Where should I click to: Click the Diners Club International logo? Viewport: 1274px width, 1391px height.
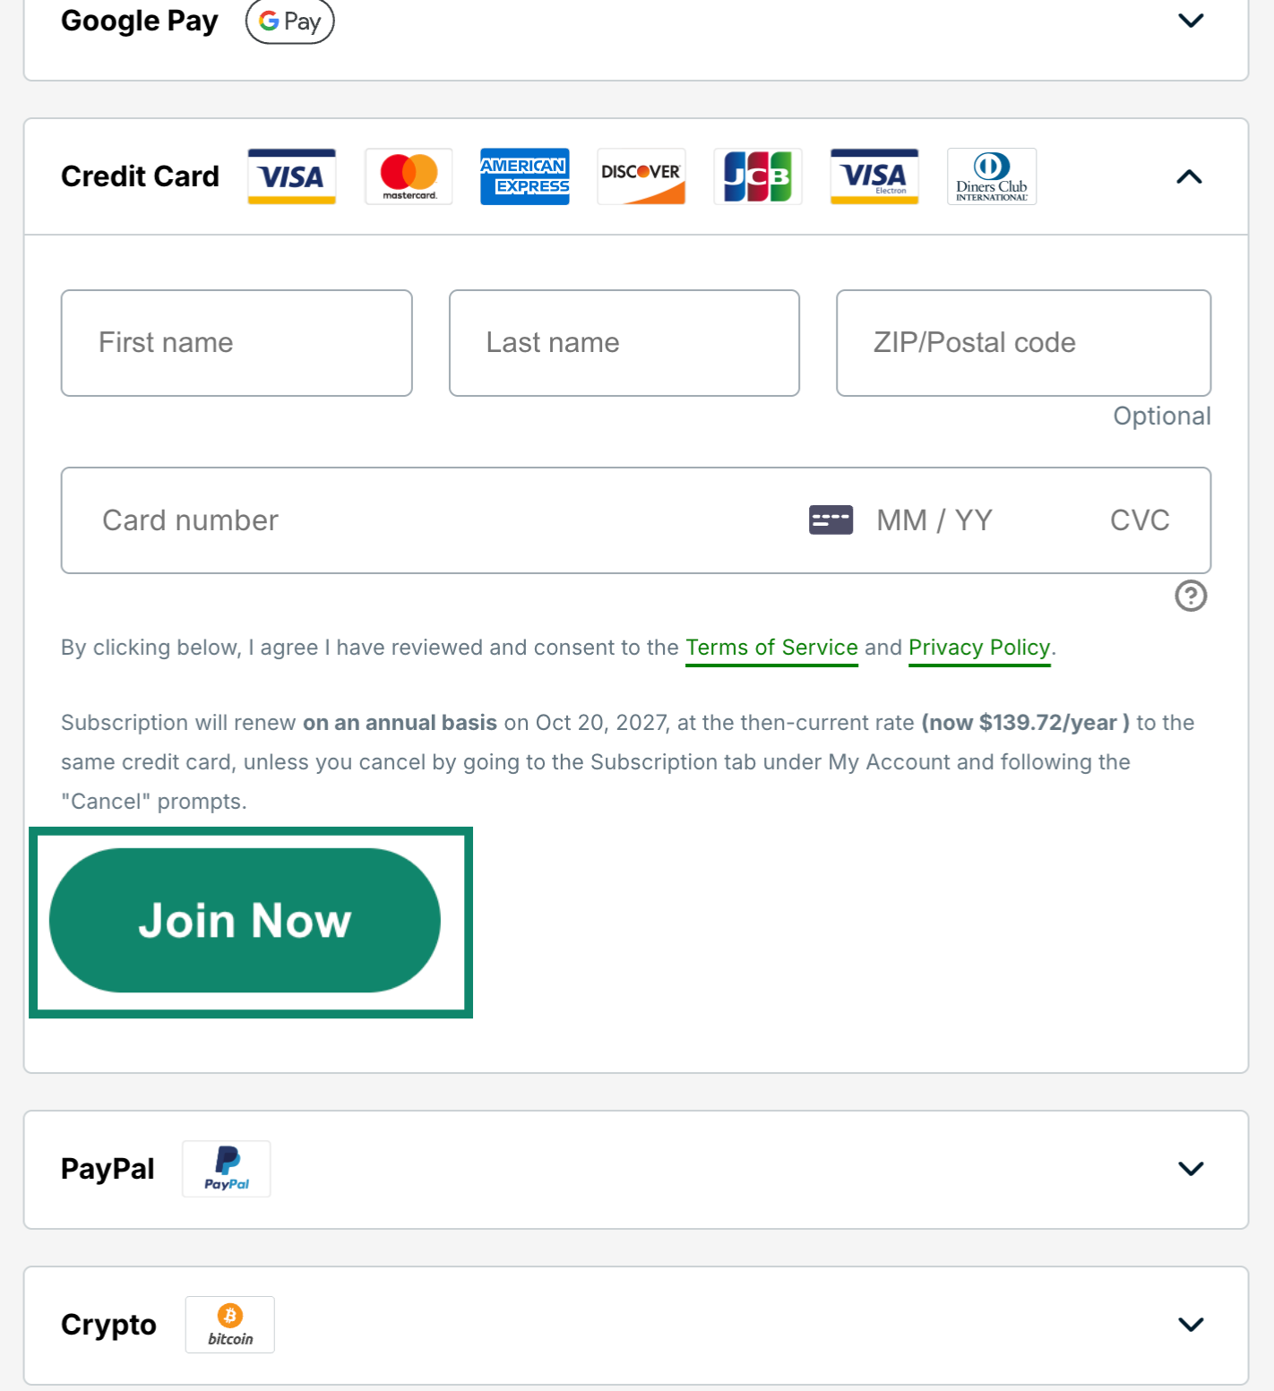pos(991,176)
